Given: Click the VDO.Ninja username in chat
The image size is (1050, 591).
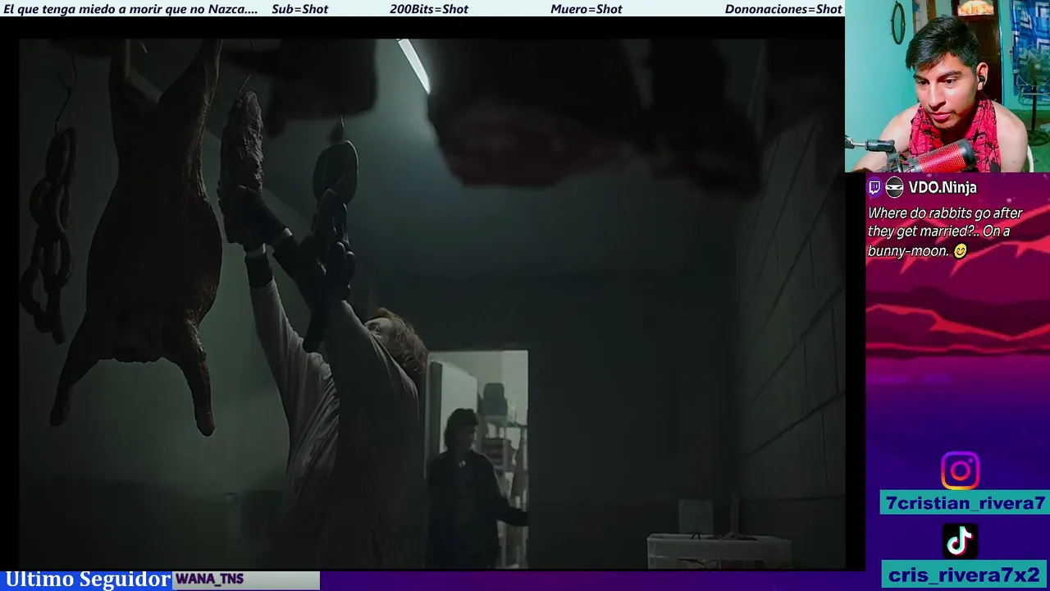Looking at the screenshot, I should (943, 187).
